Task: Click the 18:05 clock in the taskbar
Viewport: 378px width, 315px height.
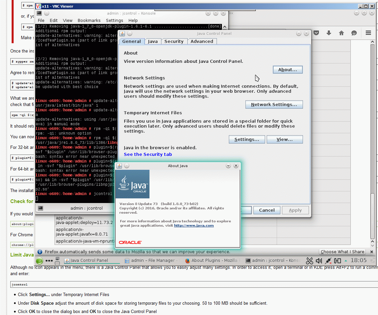Action: pos(358,260)
